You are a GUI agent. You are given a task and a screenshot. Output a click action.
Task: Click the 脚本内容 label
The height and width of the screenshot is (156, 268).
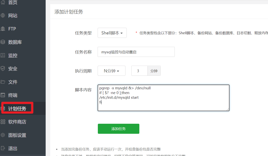click(x=83, y=90)
